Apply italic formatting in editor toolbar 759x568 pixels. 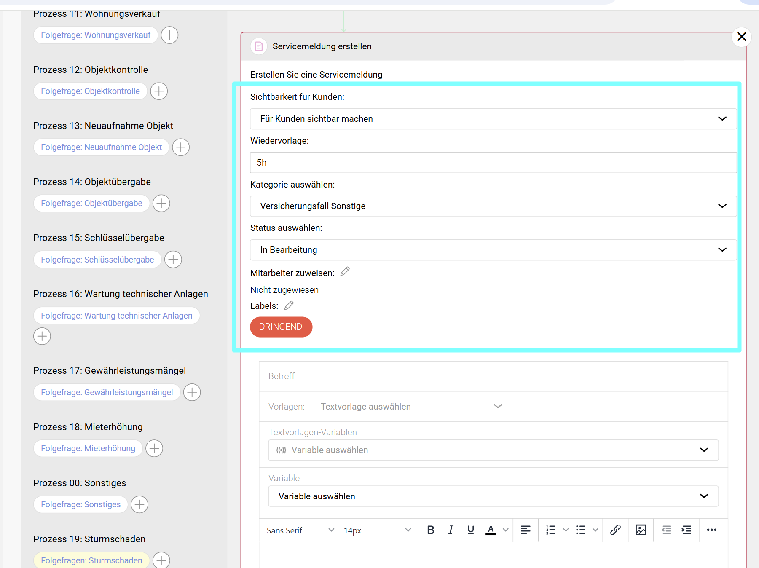451,530
